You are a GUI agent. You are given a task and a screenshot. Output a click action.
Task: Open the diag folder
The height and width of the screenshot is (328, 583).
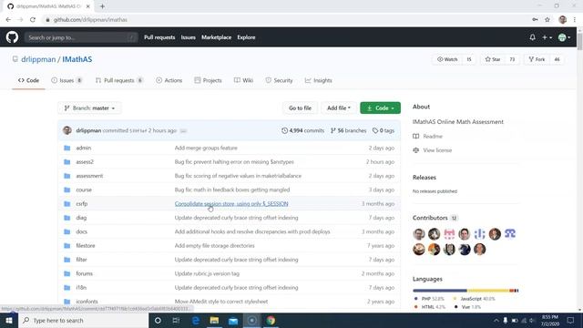click(x=81, y=218)
